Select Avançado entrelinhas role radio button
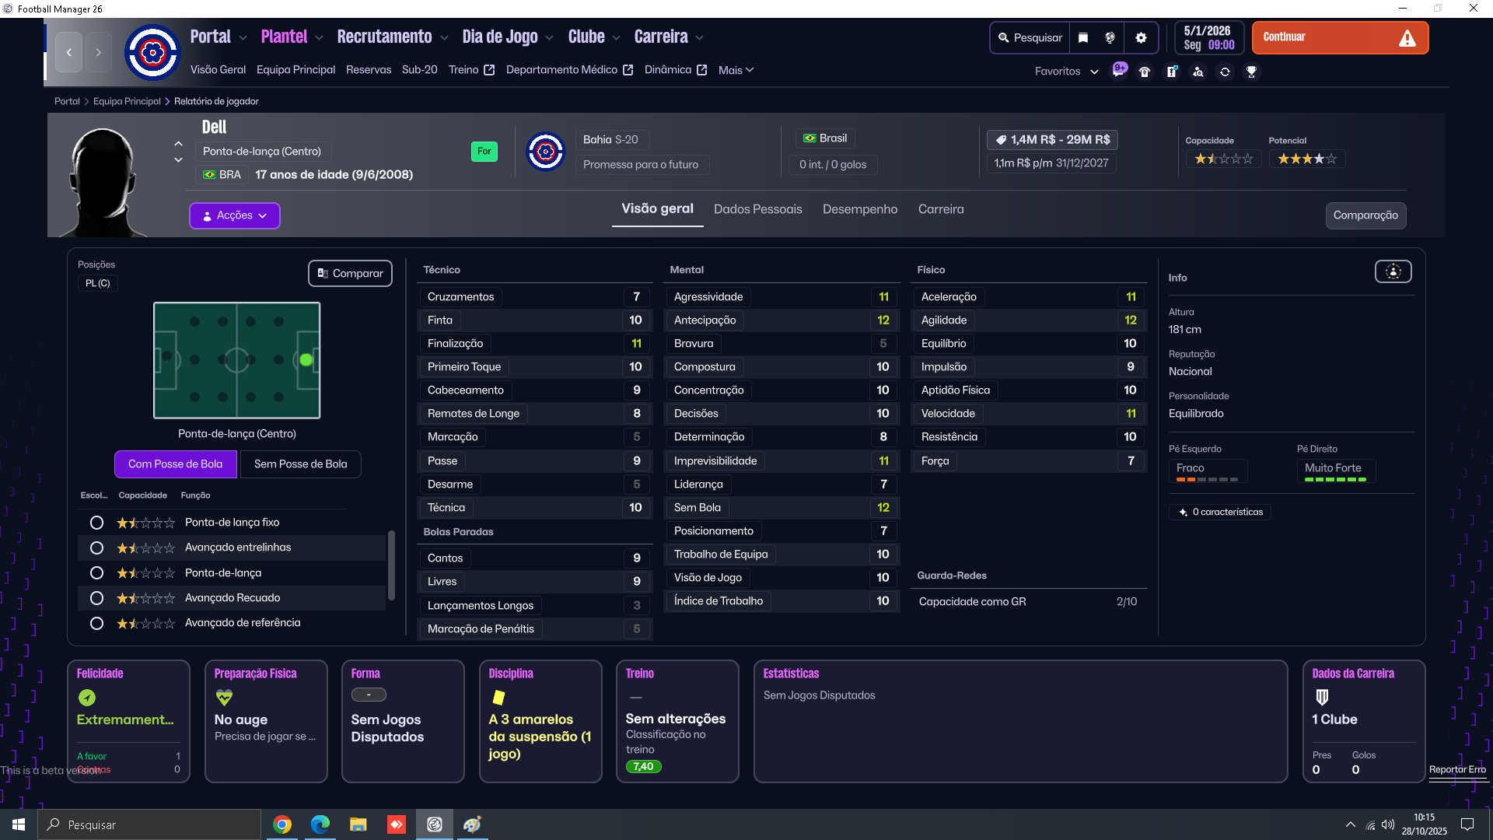 (x=96, y=548)
